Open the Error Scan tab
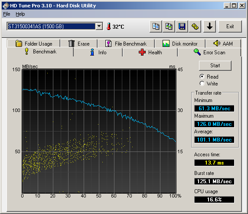Image resolution: width=248 pixels, height=214 pixels. (x=209, y=52)
